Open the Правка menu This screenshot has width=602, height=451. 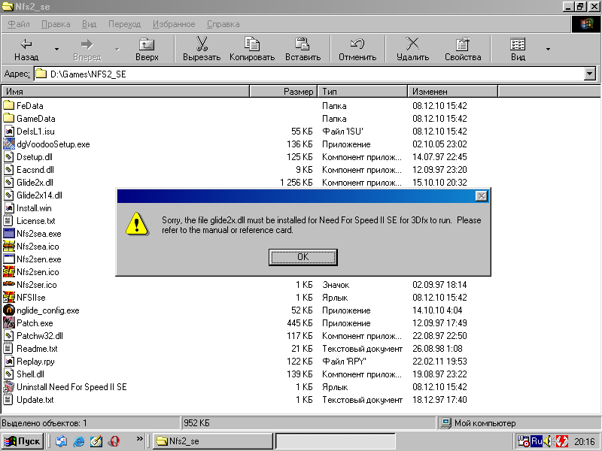(x=56, y=24)
